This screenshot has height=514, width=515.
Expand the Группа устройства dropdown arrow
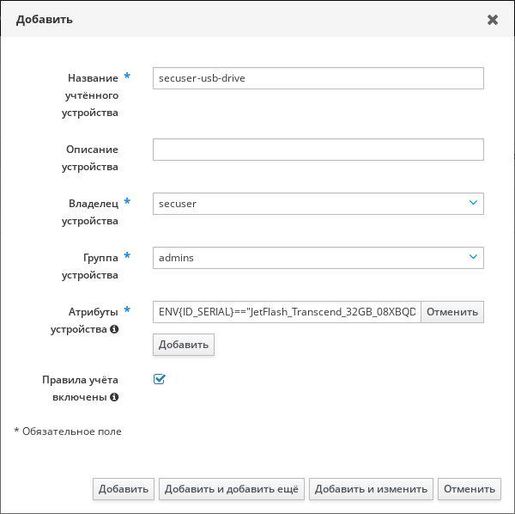point(473,257)
